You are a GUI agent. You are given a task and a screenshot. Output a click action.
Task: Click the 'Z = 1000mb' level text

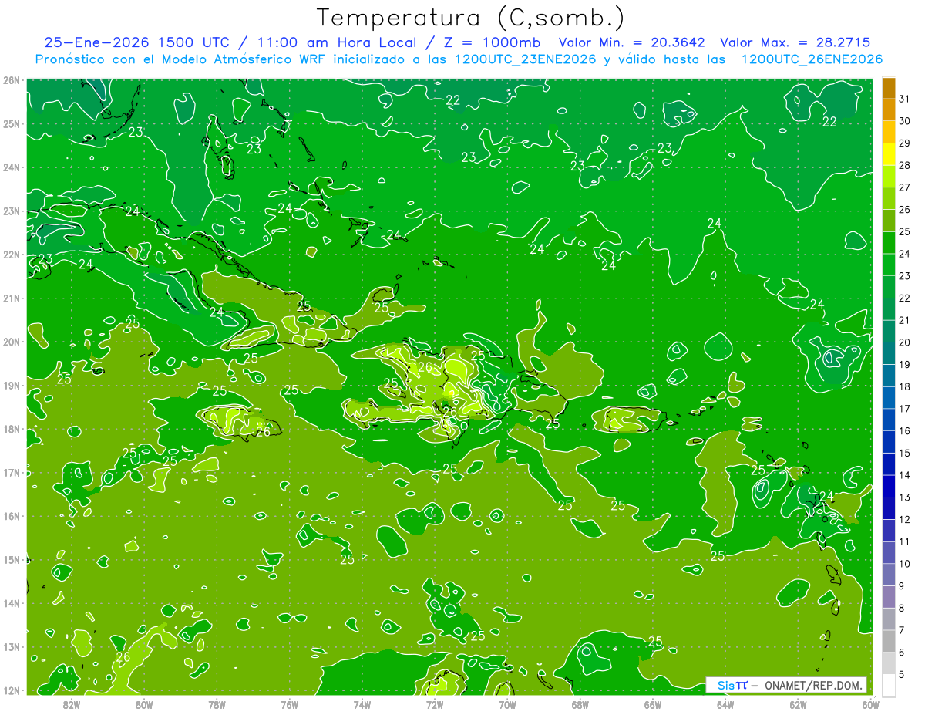pyautogui.click(x=487, y=42)
